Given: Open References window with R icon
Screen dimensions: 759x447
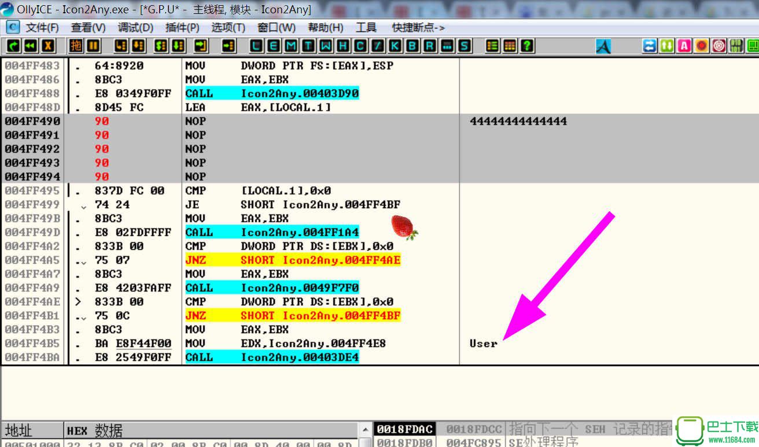Looking at the screenshot, I should pos(430,46).
